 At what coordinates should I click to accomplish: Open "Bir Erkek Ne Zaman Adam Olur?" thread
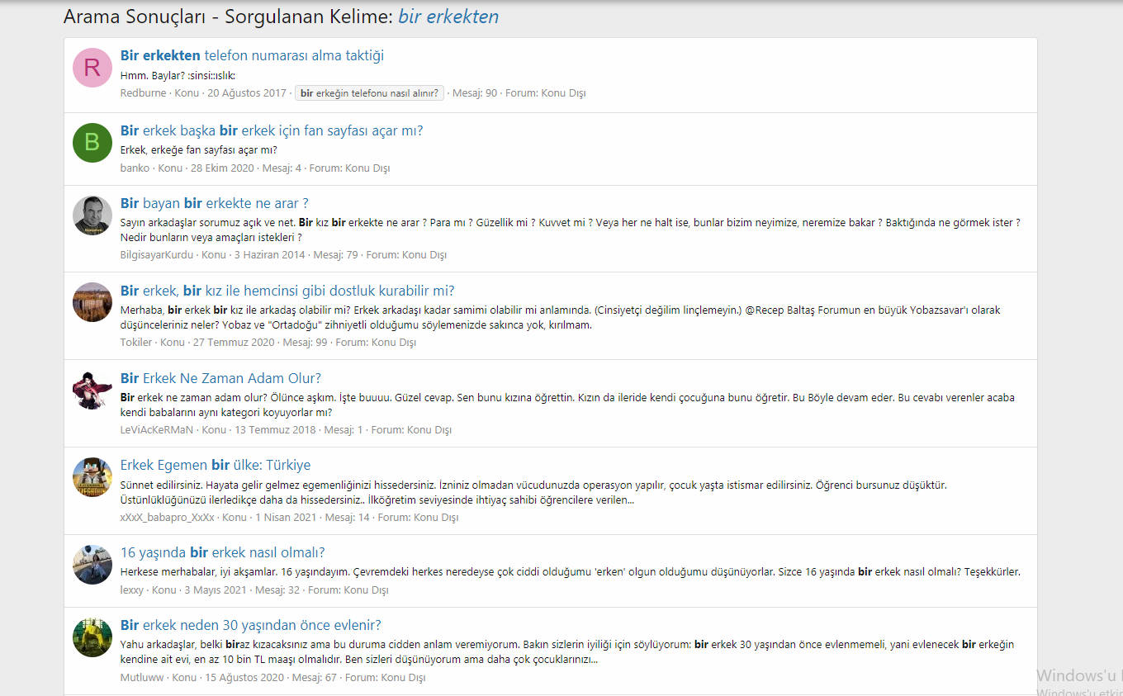pyautogui.click(x=220, y=378)
